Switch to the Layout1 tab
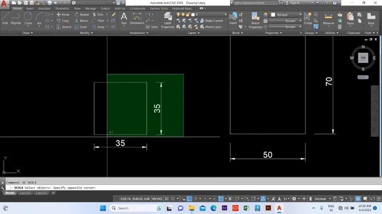This screenshot has height=214, width=382. [25, 193]
